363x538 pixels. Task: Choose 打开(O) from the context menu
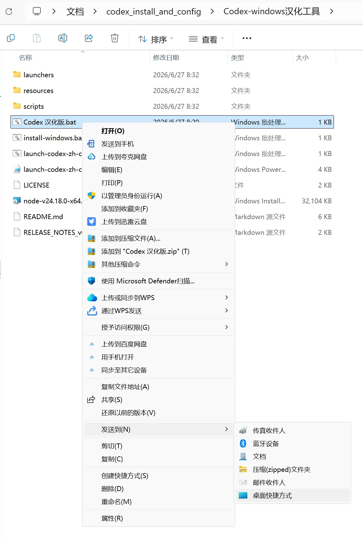click(159, 131)
